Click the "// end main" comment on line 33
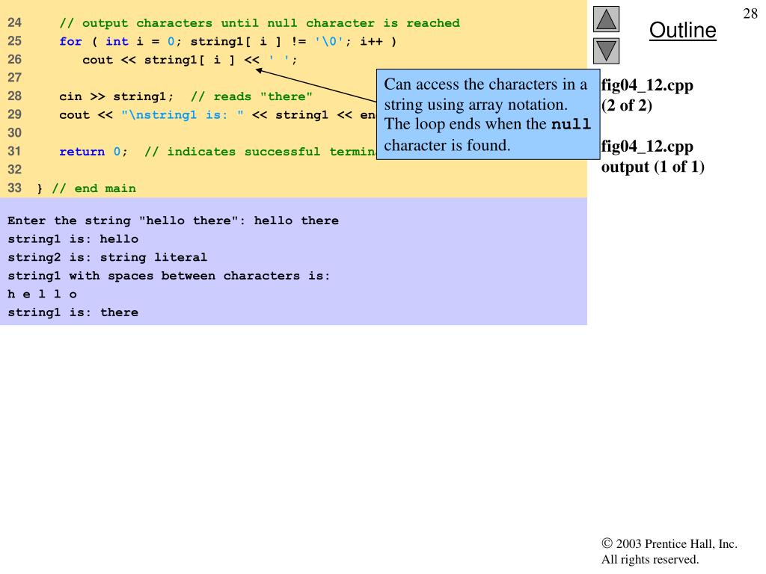Image resolution: width=766 pixels, height=574 pixels. (x=94, y=188)
